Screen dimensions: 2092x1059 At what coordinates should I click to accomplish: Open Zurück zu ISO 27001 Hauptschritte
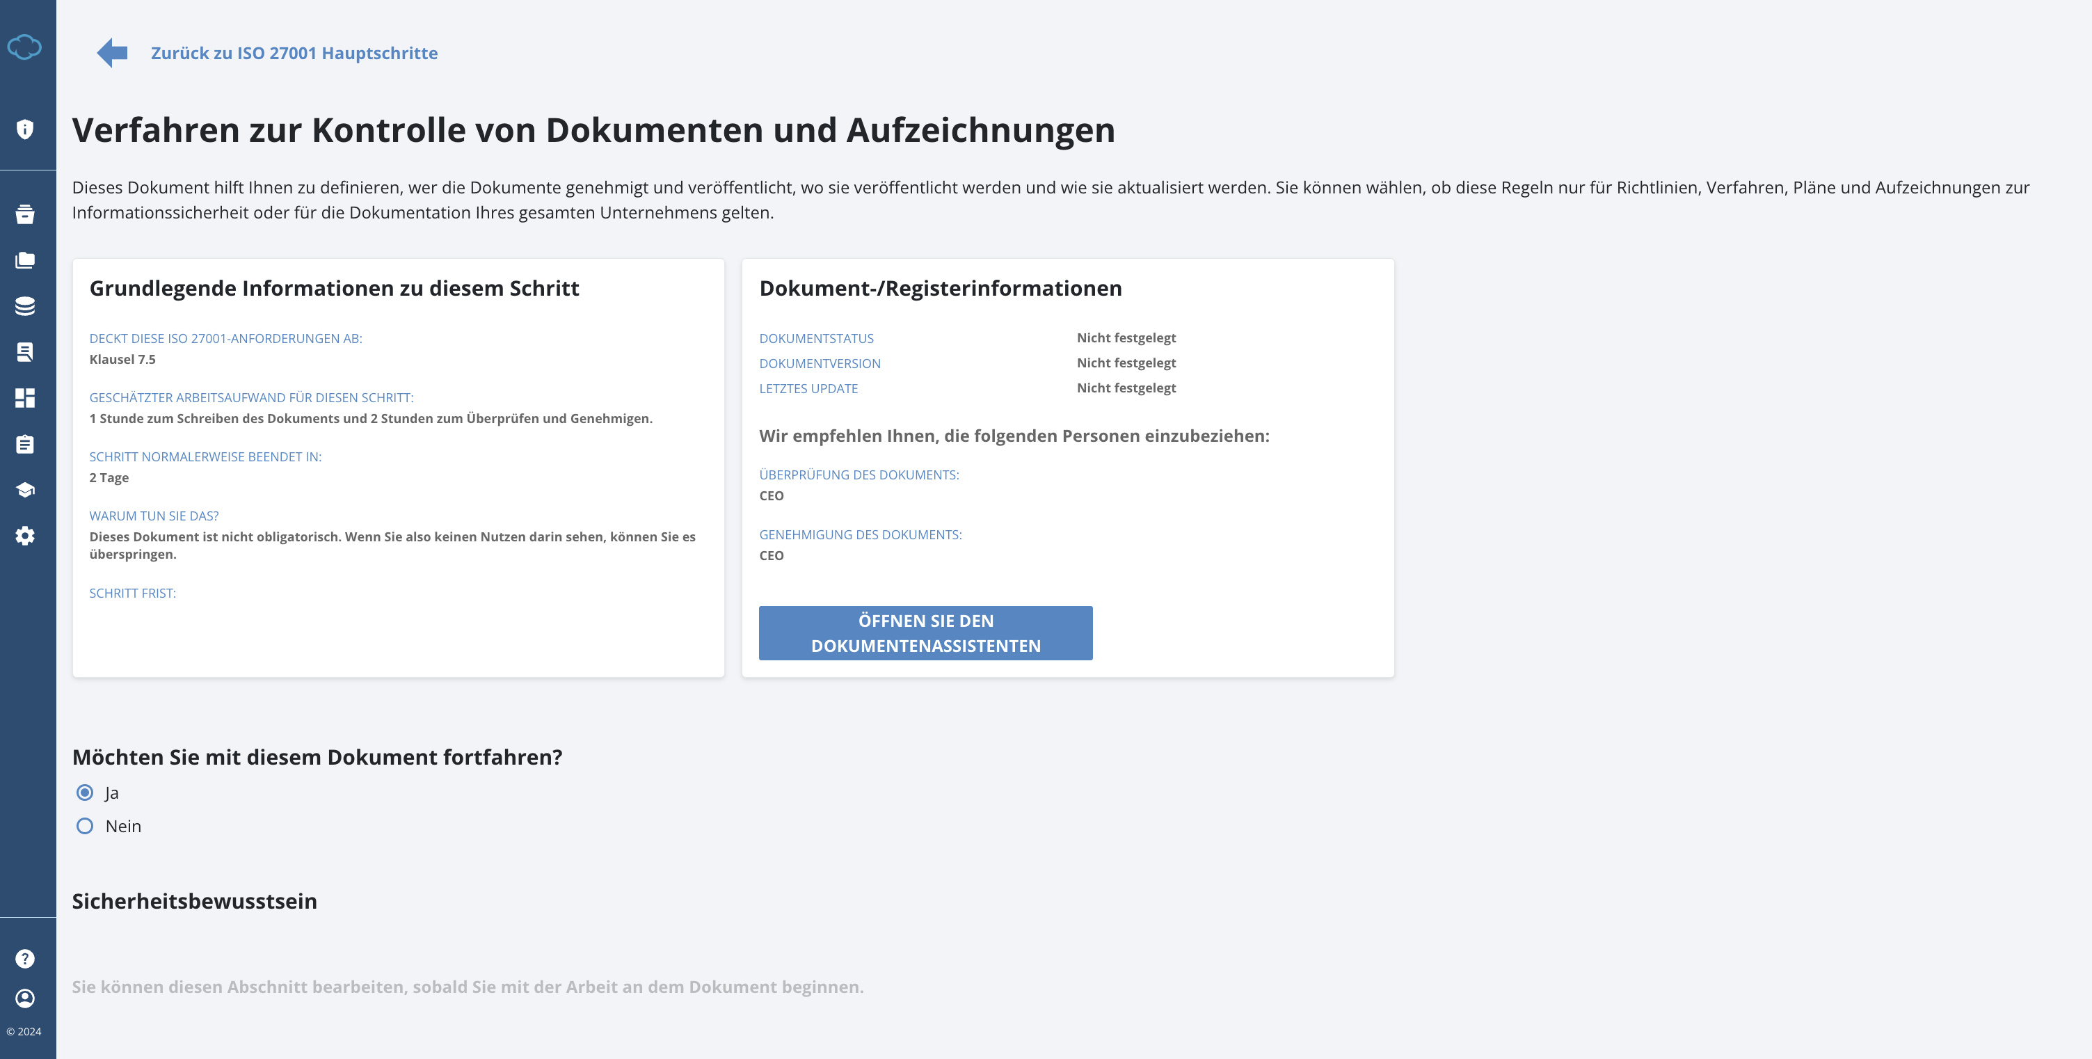click(294, 53)
